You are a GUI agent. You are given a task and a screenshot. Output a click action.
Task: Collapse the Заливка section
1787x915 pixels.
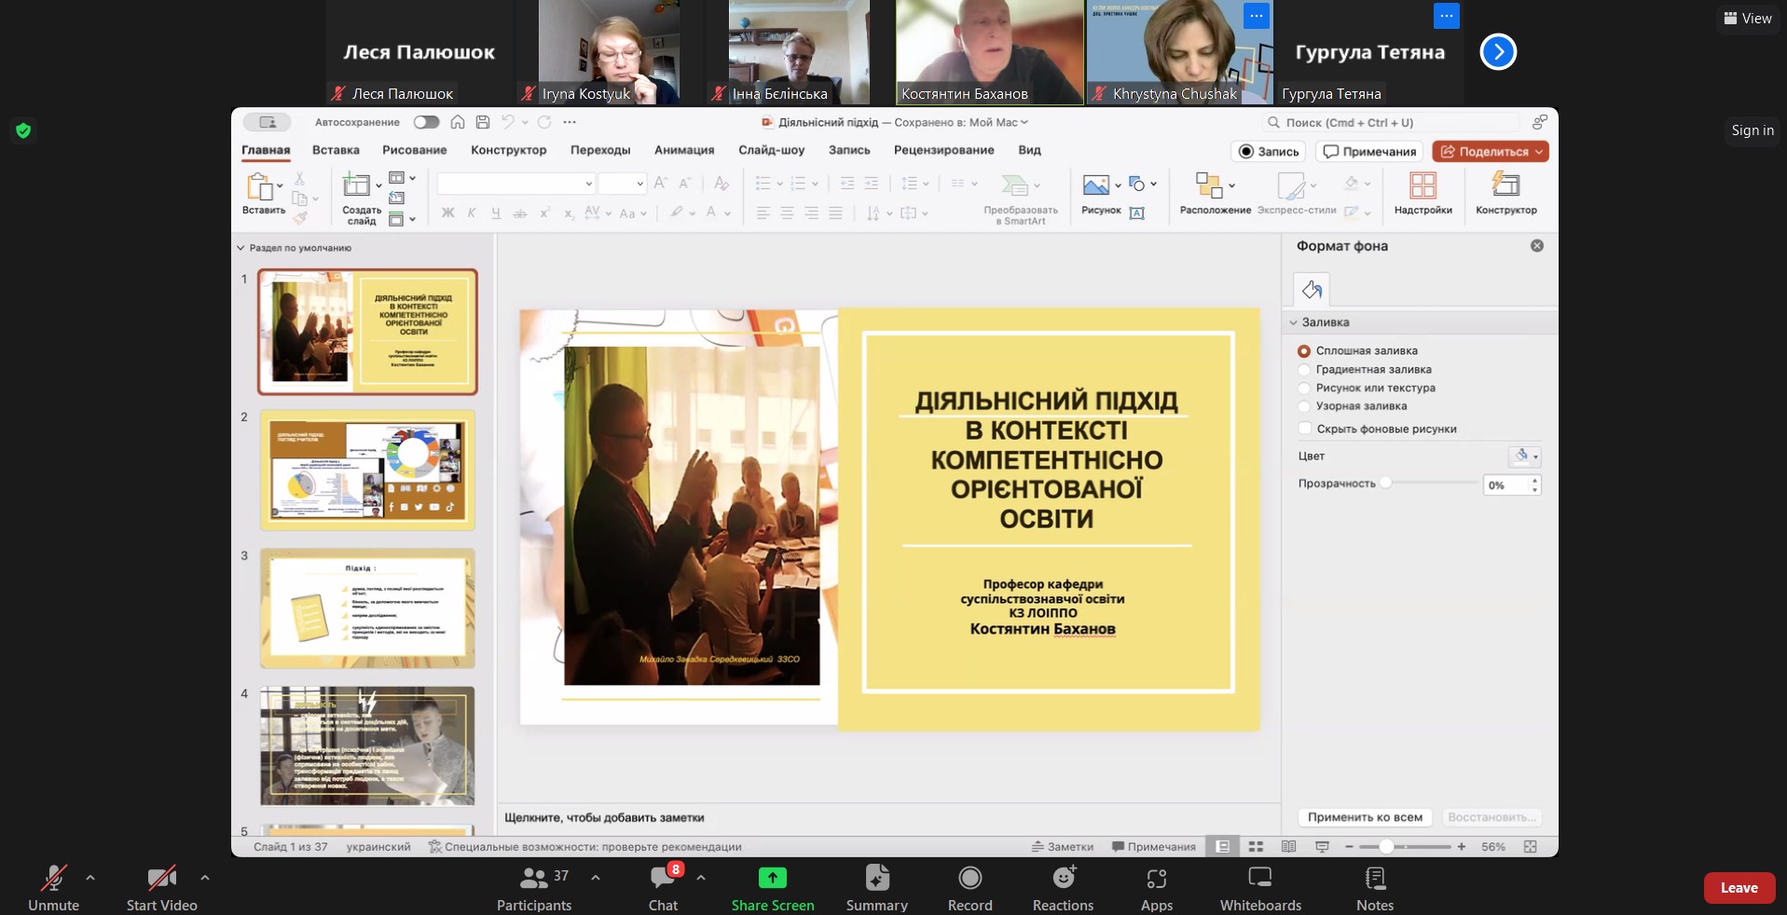pos(1294,322)
